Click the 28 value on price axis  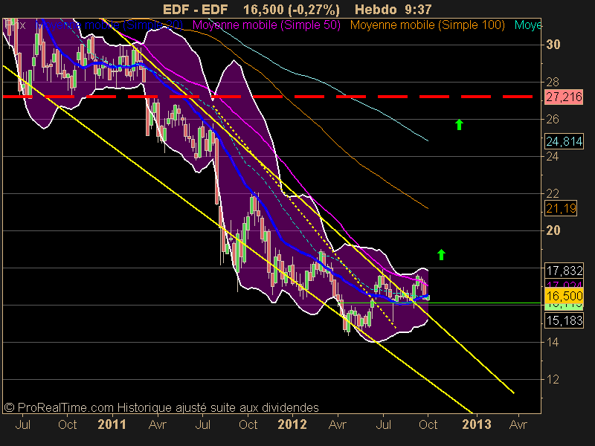click(553, 82)
